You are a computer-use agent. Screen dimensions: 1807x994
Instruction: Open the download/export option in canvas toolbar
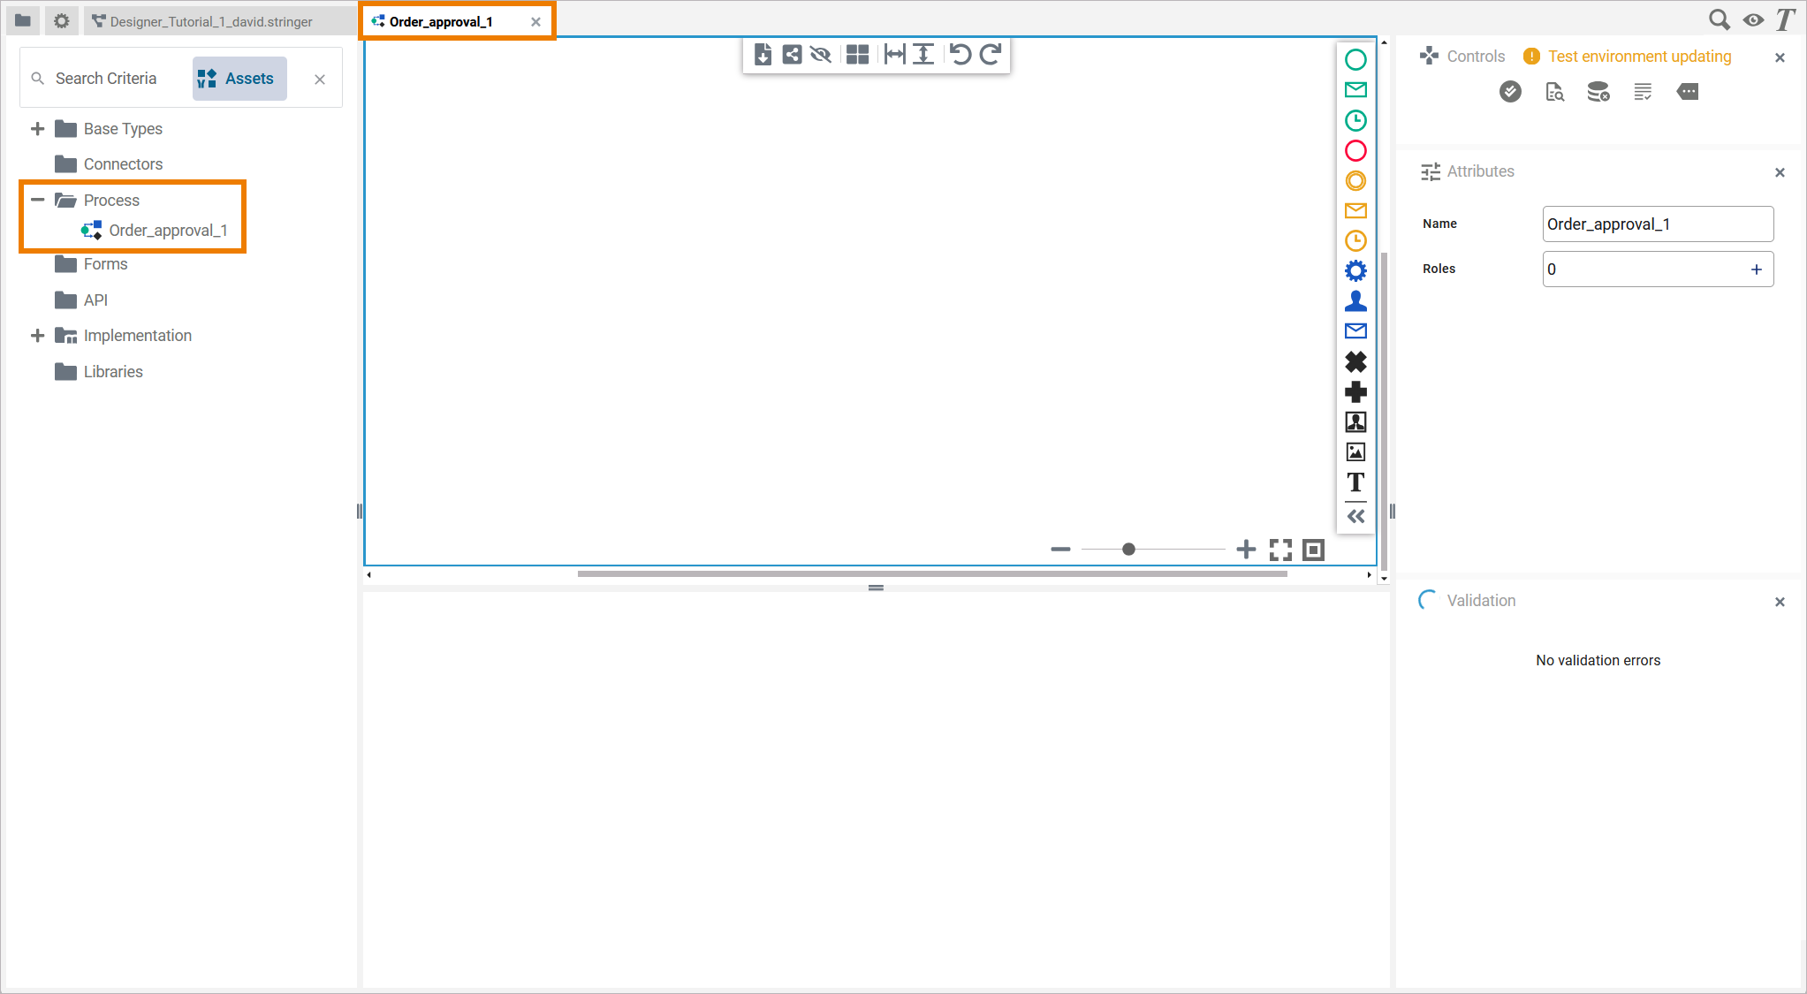pos(763,54)
